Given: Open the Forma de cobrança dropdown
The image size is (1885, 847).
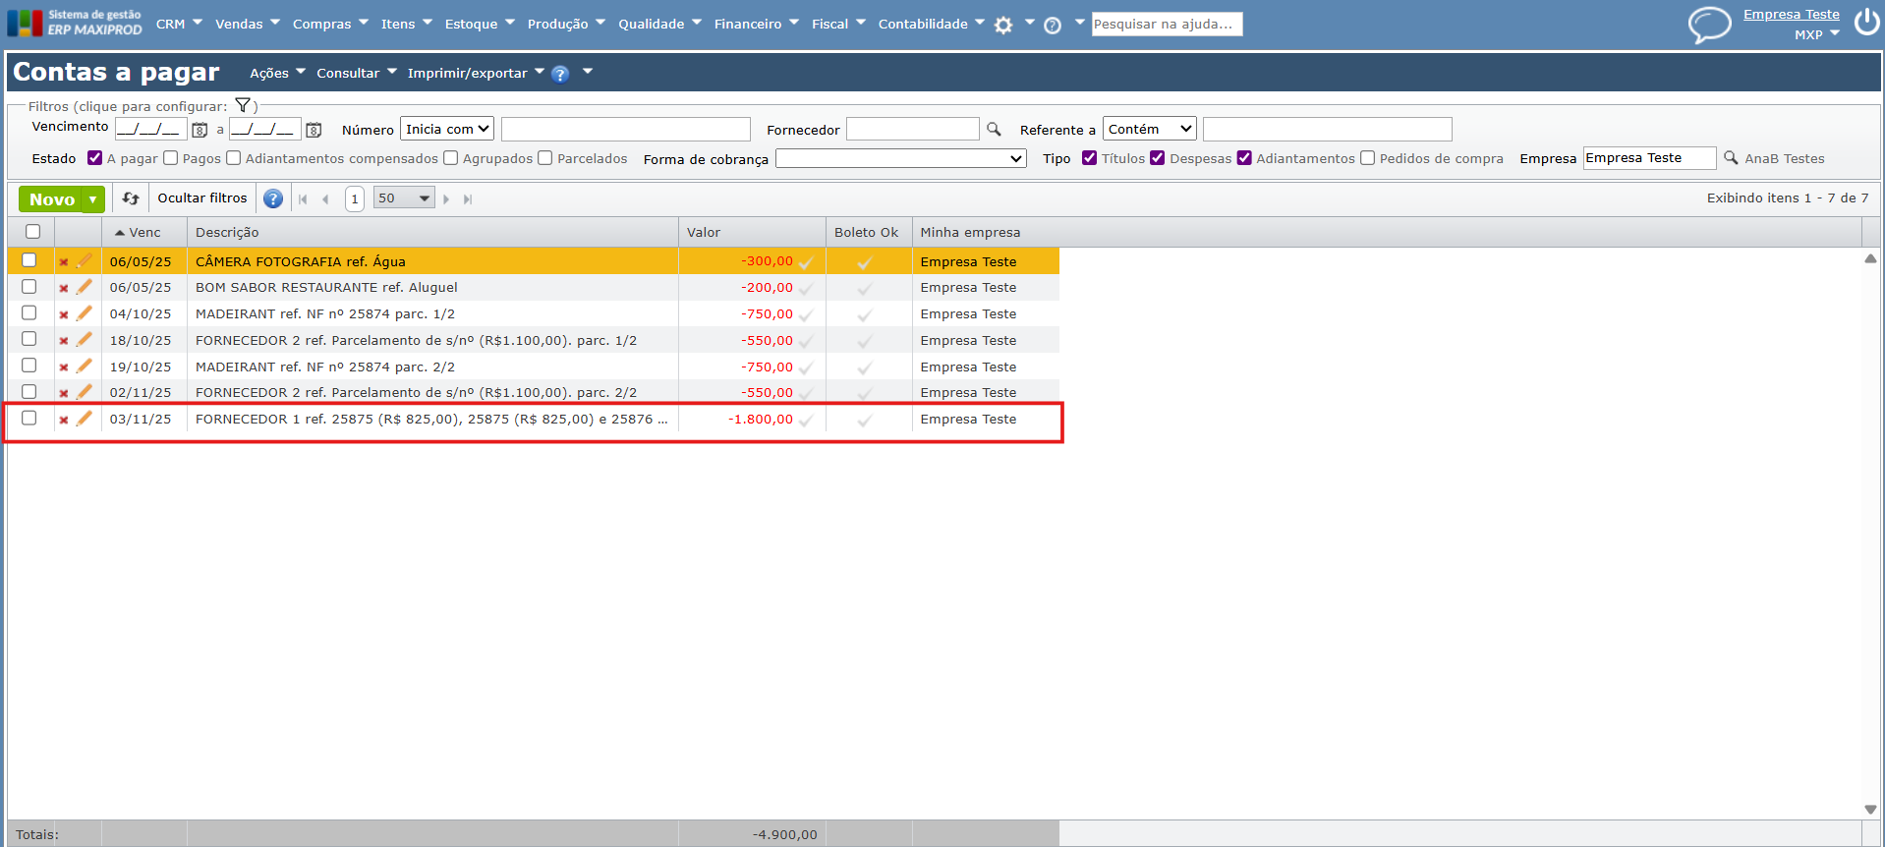Looking at the screenshot, I should coord(901,158).
